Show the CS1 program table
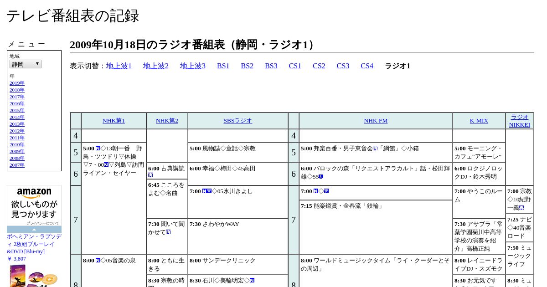The height and width of the screenshot is (287, 547). [x=295, y=66]
